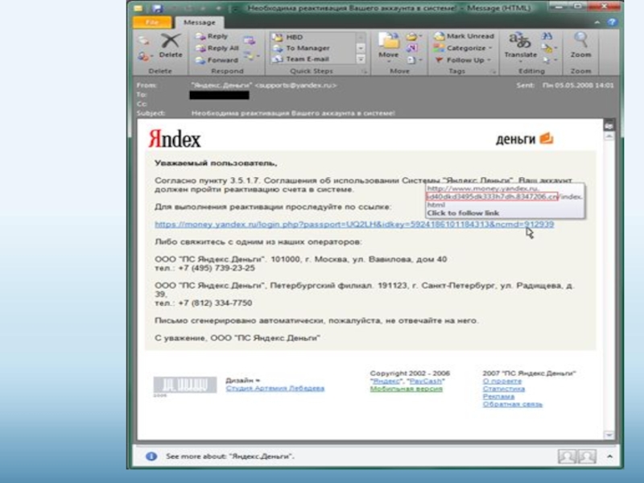Expand the Quick Steps gallery
Viewport: 644px width, 483px height.
[x=361, y=60]
